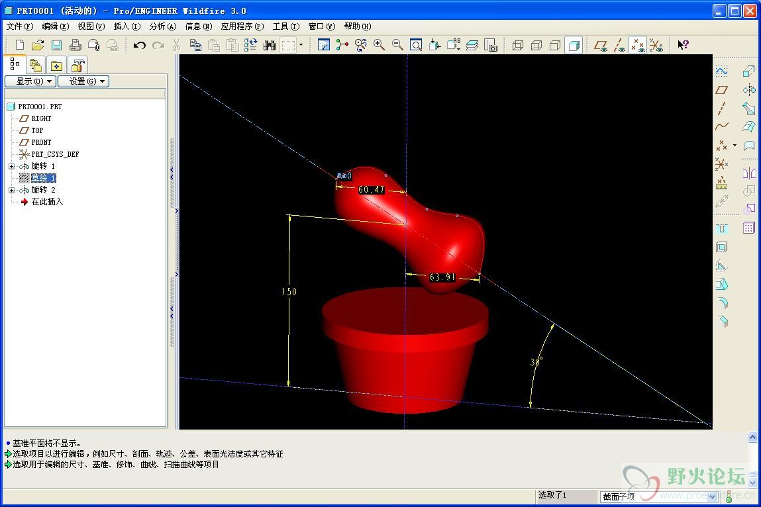Open the view manager icon
761x507 pixels.
pyautogui.click(x=491, y=45)
